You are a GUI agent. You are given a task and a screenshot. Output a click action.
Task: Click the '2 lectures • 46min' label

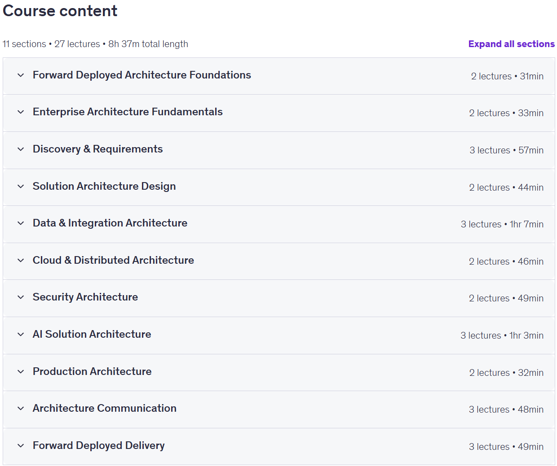click(506, 261)
